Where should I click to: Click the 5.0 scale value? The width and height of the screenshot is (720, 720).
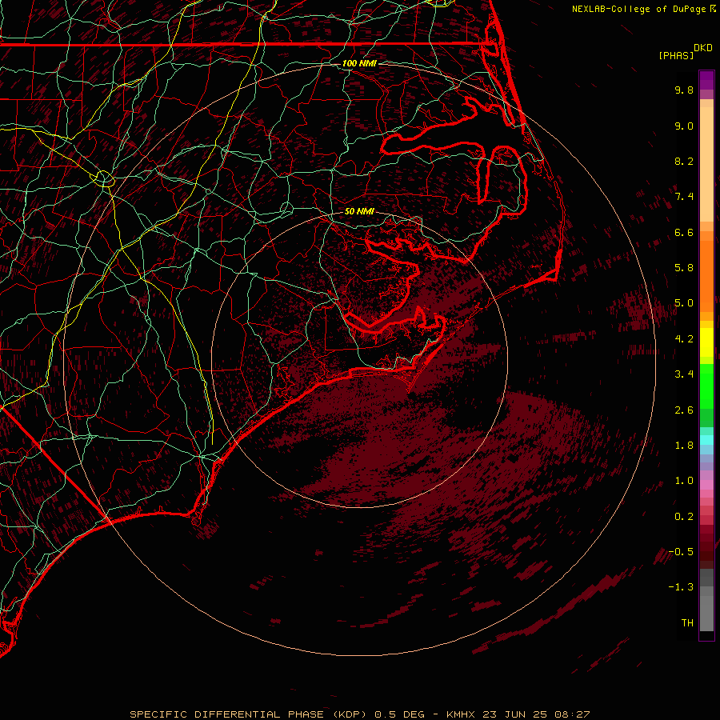(x=684, y=303)
